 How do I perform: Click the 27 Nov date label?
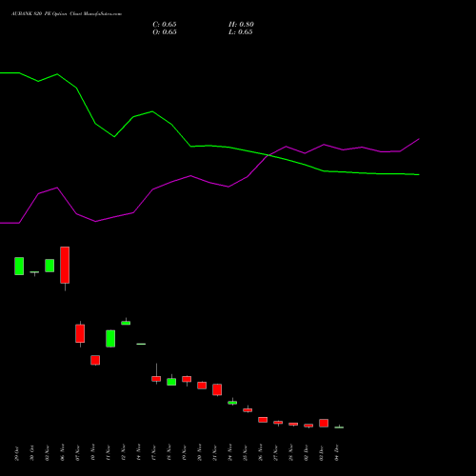point(276,453)
